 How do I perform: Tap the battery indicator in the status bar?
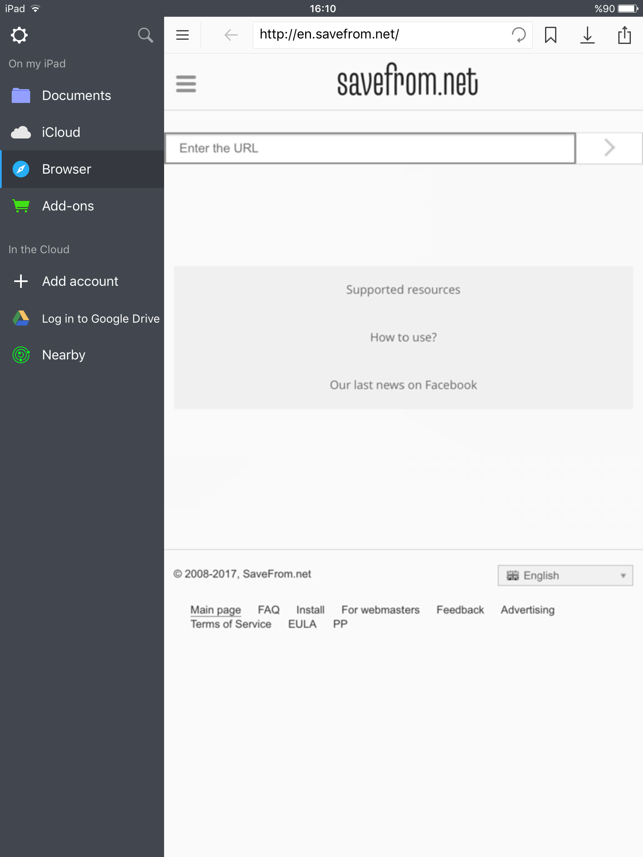click(628, 8)
